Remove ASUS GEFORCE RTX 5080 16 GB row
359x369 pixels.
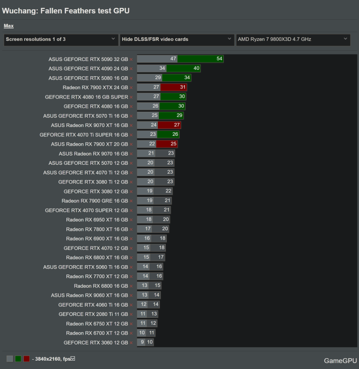[x=131, y=78]
